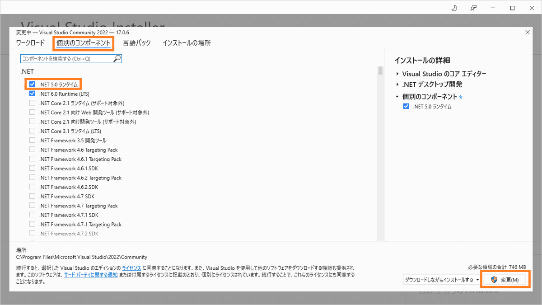Check .NET Core 2.1 向け開発ツール (サポート対象外)
Screen dimensions: 542x305
point(32,122)
